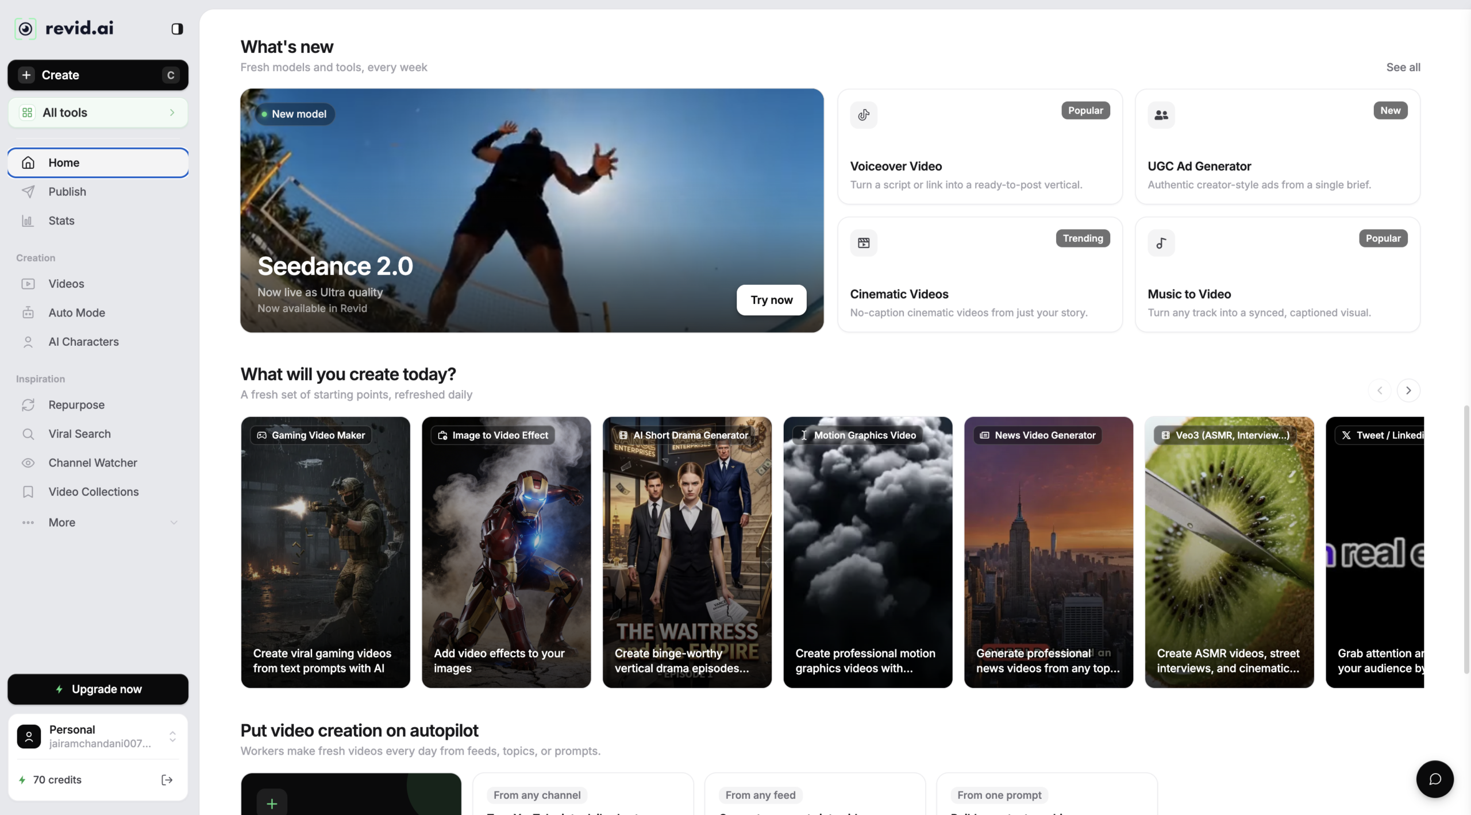Toggle the sidebar collapse icon
The height and width of the screenshot is (815, 1471).
point(177,29)
